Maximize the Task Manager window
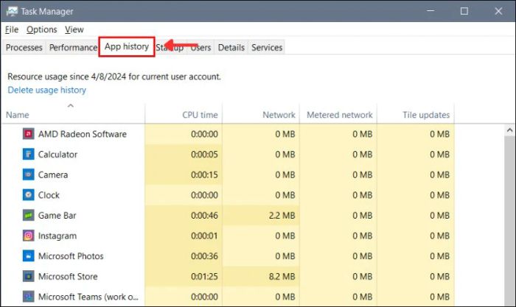Screen dimensions: 516x307 pyautogui.click(x=464, y=11)
